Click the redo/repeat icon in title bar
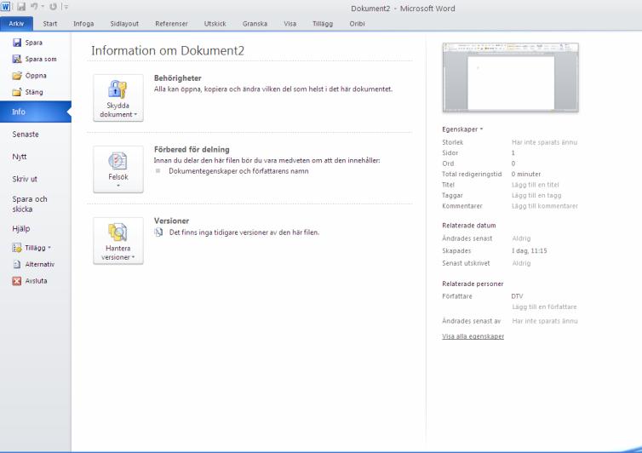This screenshot has height=453, width=642. (53, 7)
